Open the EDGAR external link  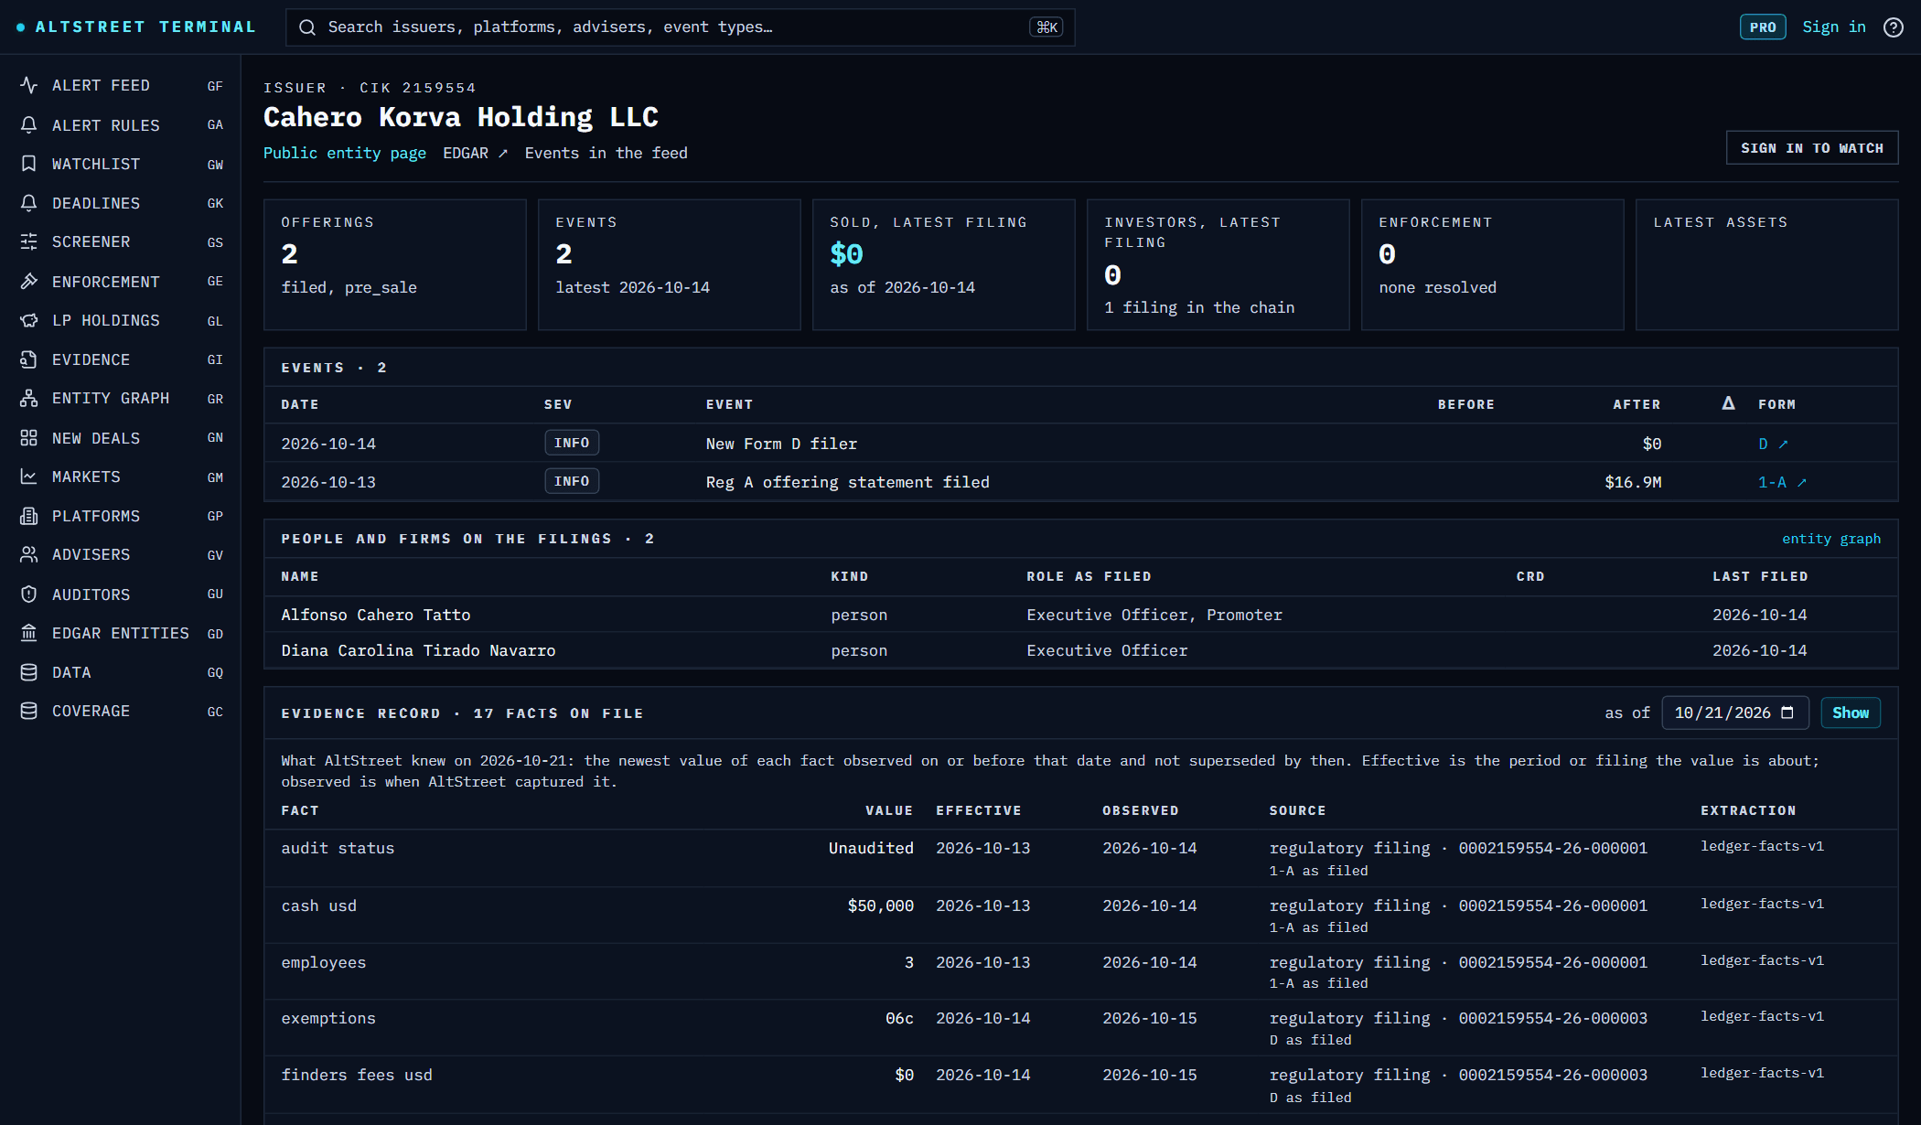(x=475, y=153)
